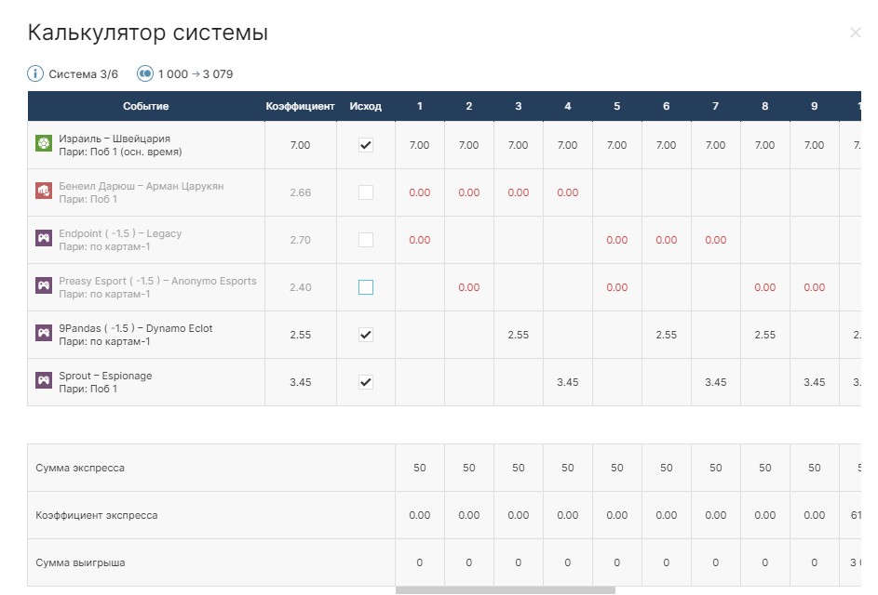
Task: Click coefficient 2.66 in Коэффициент column
Action: [x=300, y=192]
